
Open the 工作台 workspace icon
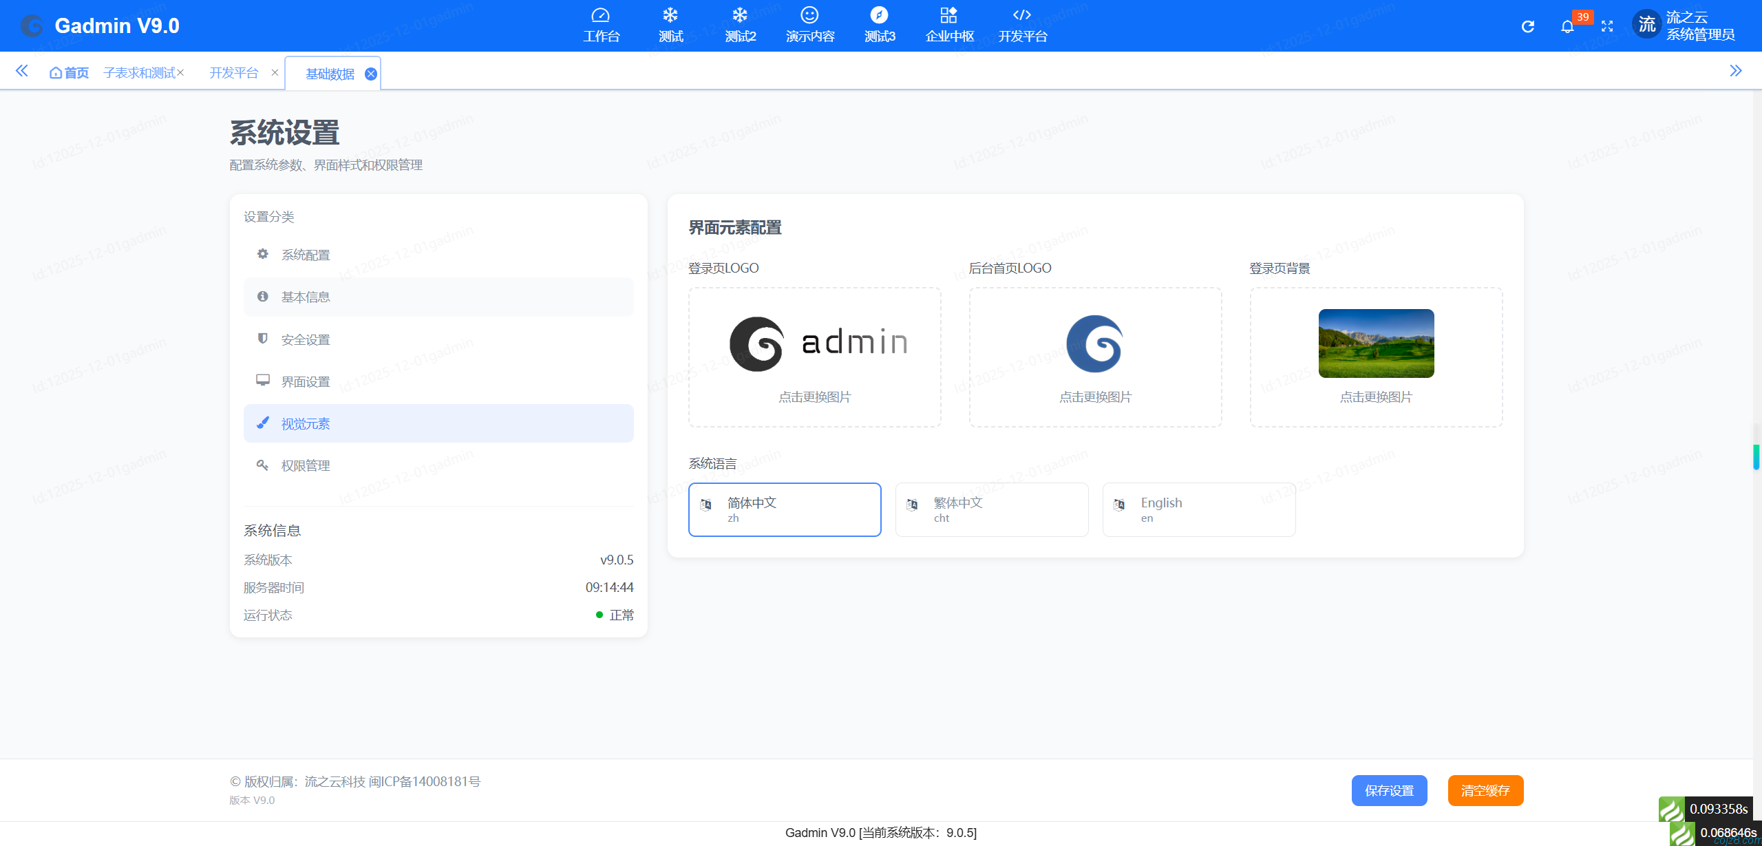[601, 24]
